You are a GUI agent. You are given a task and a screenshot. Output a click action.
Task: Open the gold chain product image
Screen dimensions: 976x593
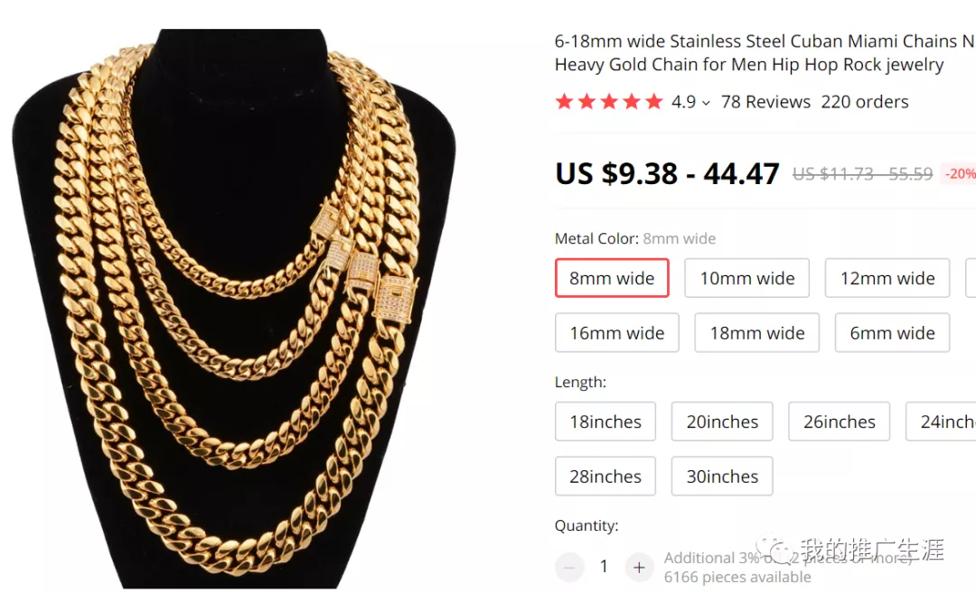pos(235,307)
